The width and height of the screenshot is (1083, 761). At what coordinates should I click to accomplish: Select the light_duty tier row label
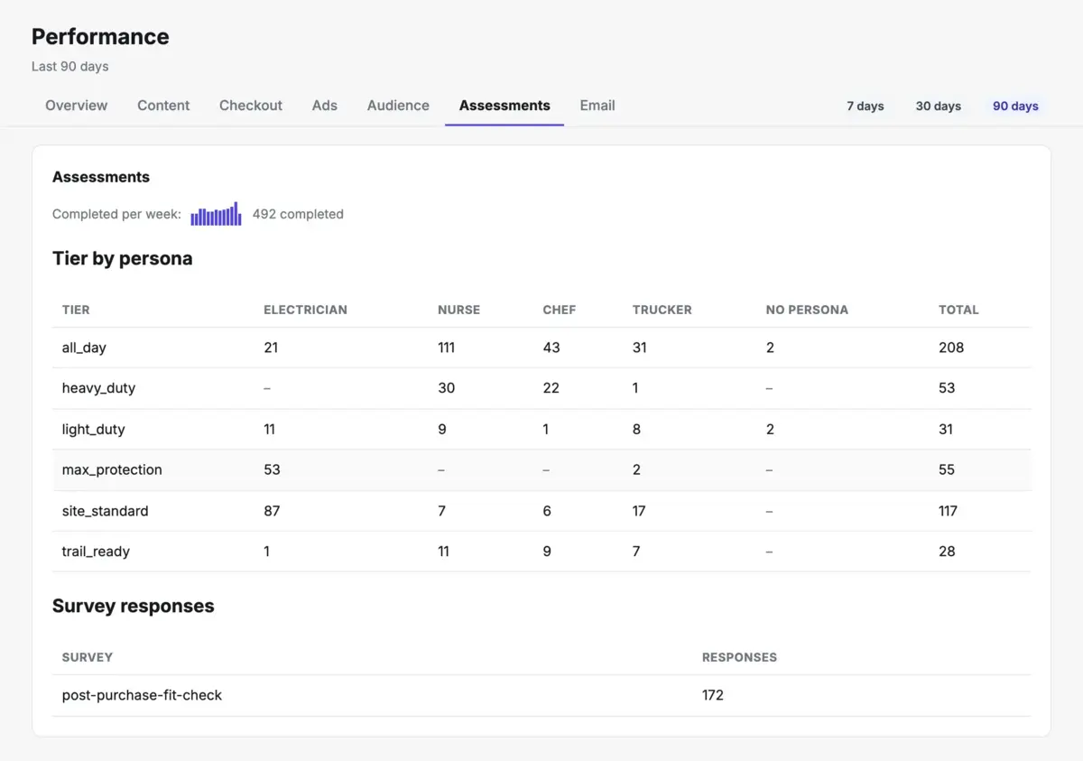pyautogui.click(x=93, y=430)
